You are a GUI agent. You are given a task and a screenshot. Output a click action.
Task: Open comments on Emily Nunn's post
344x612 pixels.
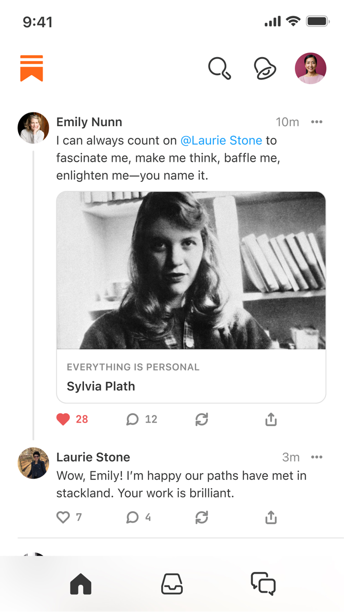(133, 419)
